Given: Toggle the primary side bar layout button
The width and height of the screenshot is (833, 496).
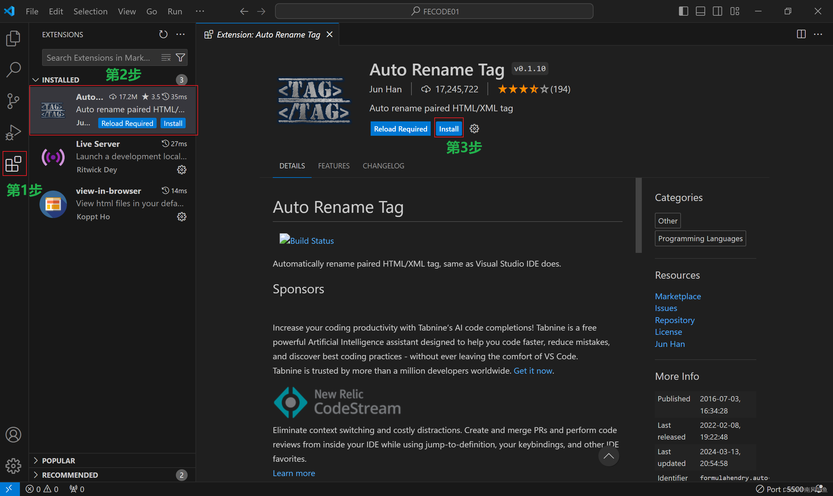Looking at the screenshot, I should [683, 11].
